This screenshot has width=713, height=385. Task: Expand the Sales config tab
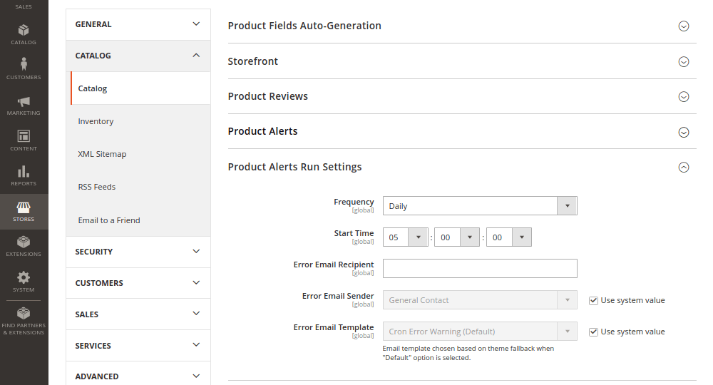tap(138, 314)
